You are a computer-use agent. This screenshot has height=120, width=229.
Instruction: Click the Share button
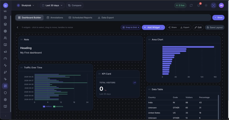(x=173, y=27)
